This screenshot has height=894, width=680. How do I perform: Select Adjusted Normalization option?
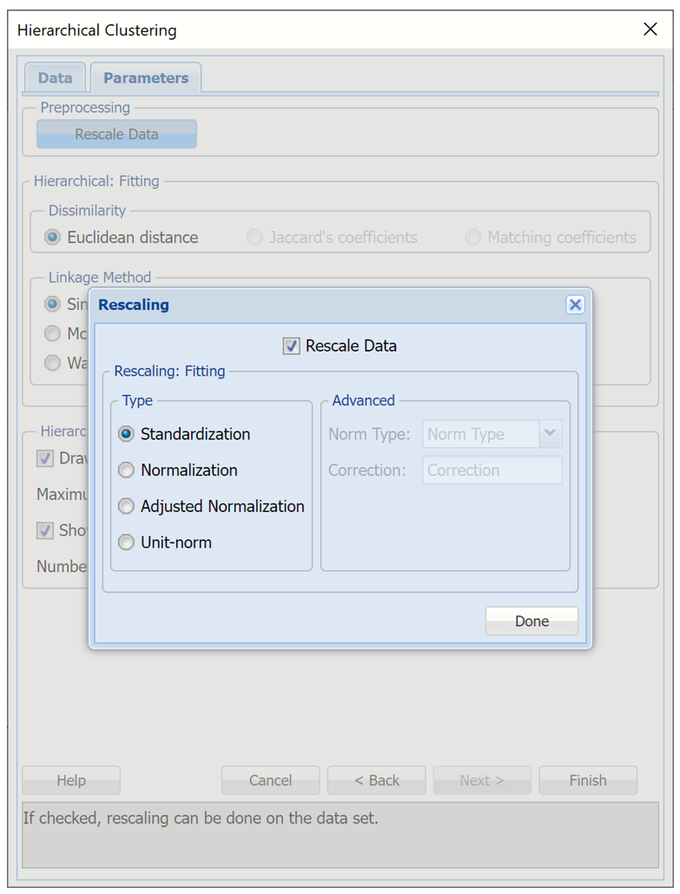(x=127, y=507)
